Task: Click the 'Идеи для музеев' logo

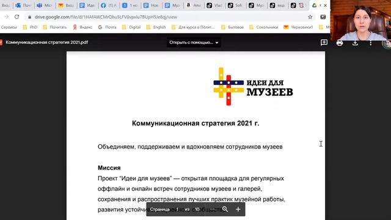Action: pos(253,87)
